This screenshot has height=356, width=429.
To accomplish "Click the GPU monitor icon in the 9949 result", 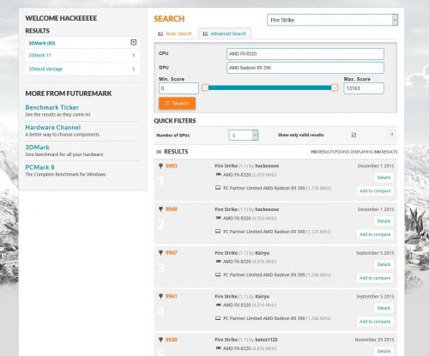I will tap(218, 231).
